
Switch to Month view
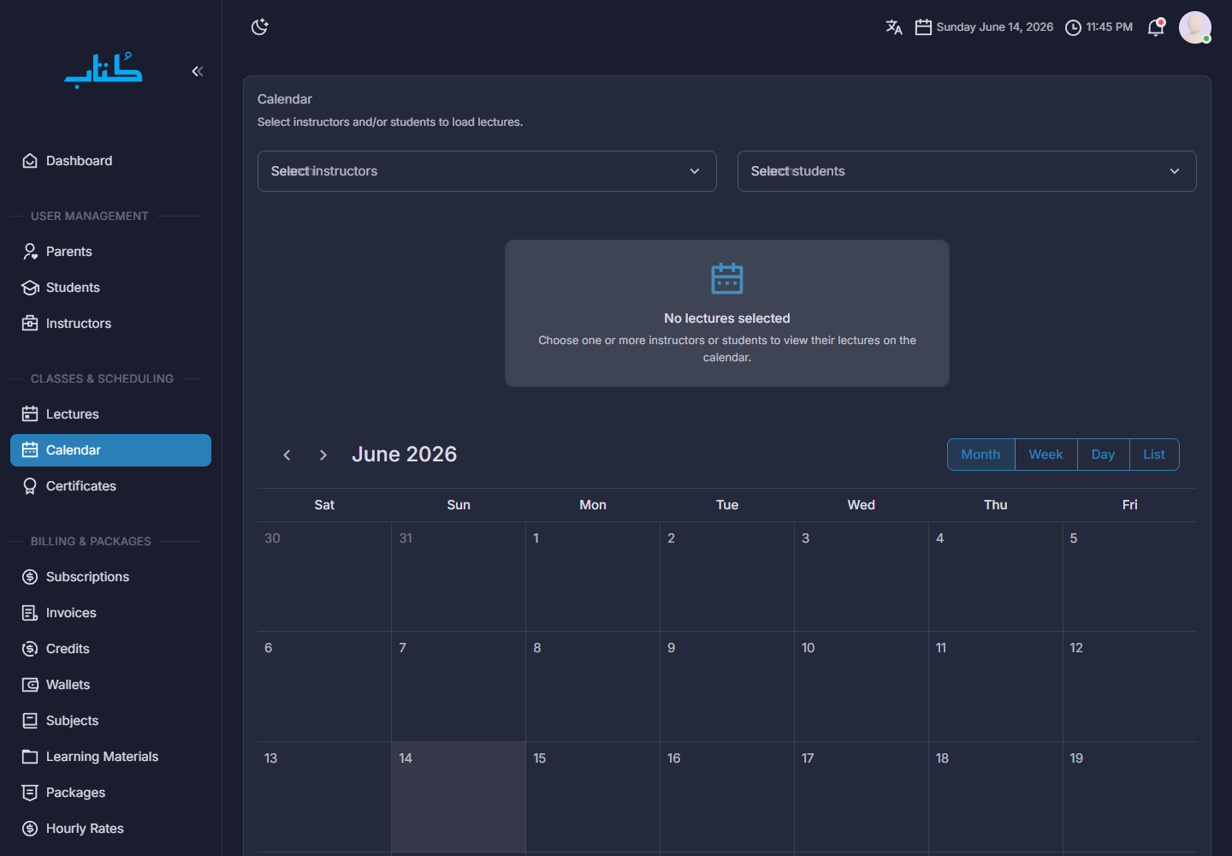pyautogui.click(x=981, y=455)
